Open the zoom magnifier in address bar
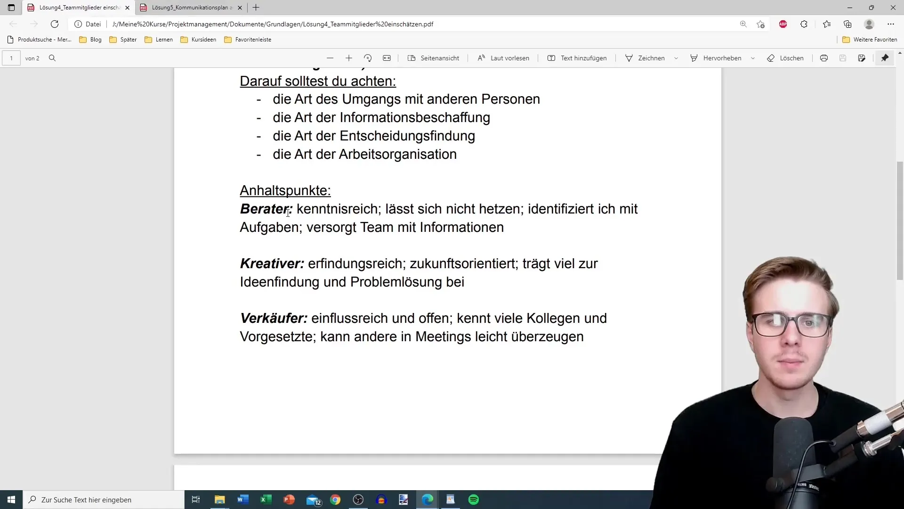Viewport: 904px width, 509px height. click(x=743, y=24)
